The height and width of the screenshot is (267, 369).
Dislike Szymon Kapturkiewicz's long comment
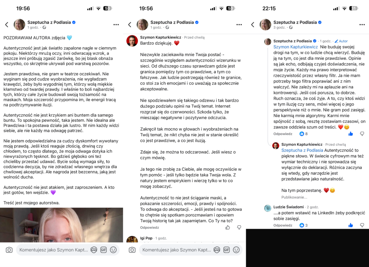pyautogui.click(x=239, y=227)
